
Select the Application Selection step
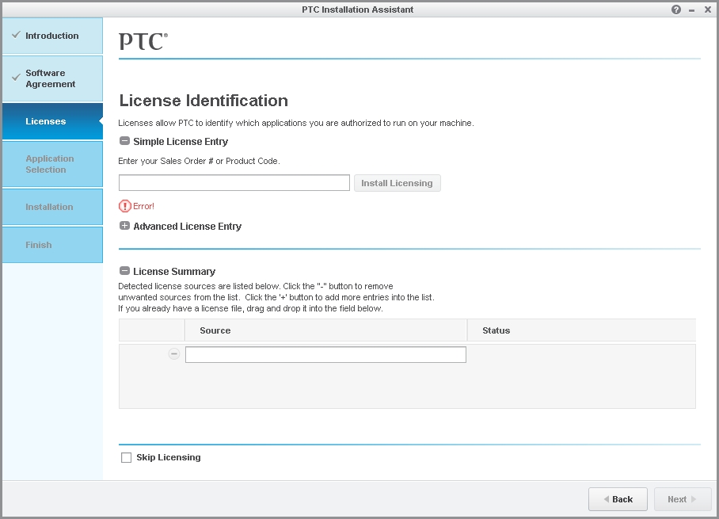pyautogui.click(x=52, y=164)
